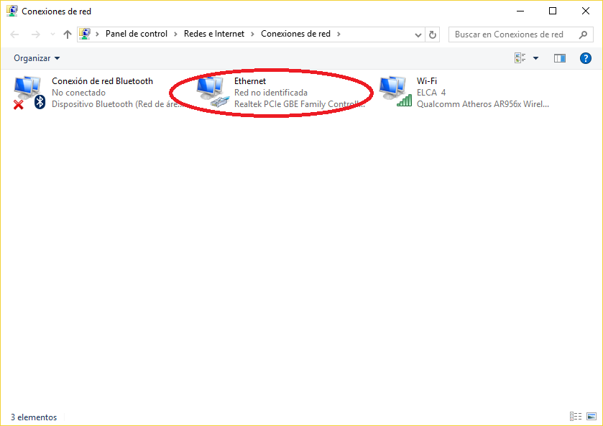Screen dimensions: 603x426
Task: Select the Bluetooth network connection icon
Action: point(29,92)
